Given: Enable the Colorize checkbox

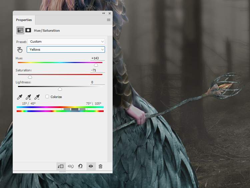Looking at the screenshot, I should pyautogui.click(x=47, y=96).
